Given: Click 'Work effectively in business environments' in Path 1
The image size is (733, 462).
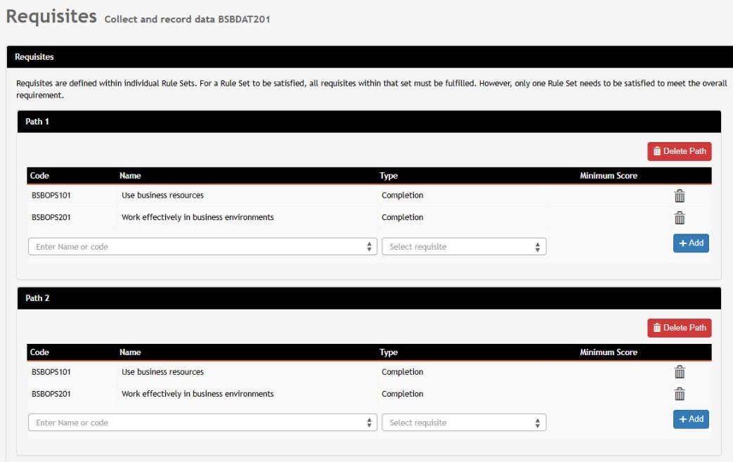Looking at the screenshot, I should click(197, 217).
